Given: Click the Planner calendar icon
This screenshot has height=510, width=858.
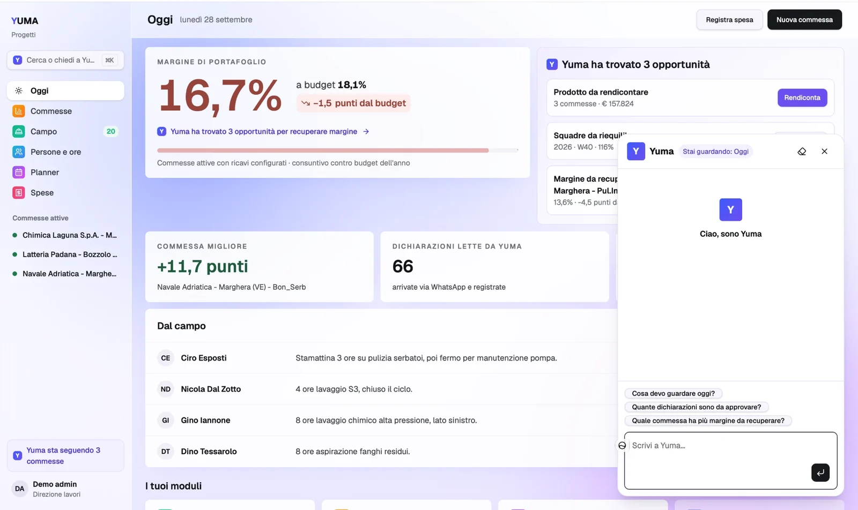Looking at the screenshot, I should pos(19,172).
